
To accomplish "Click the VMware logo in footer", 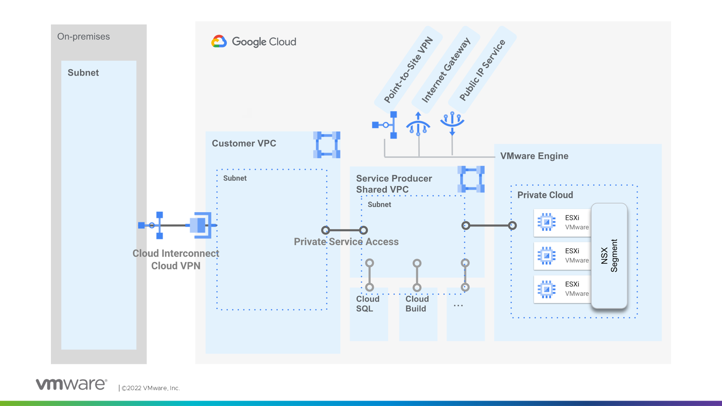I will [x=71, y=384].
